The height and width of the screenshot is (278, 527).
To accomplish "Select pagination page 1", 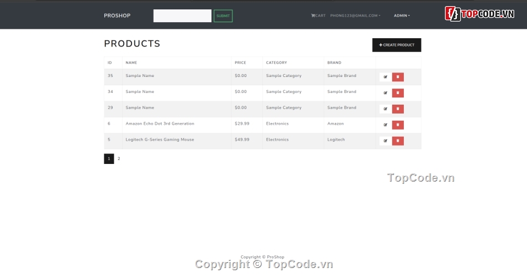I will (109, 159).
